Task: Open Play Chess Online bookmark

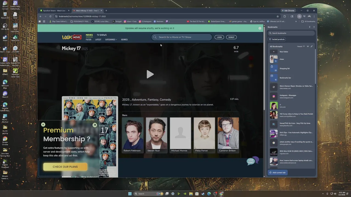Action: tap(58, 21)
